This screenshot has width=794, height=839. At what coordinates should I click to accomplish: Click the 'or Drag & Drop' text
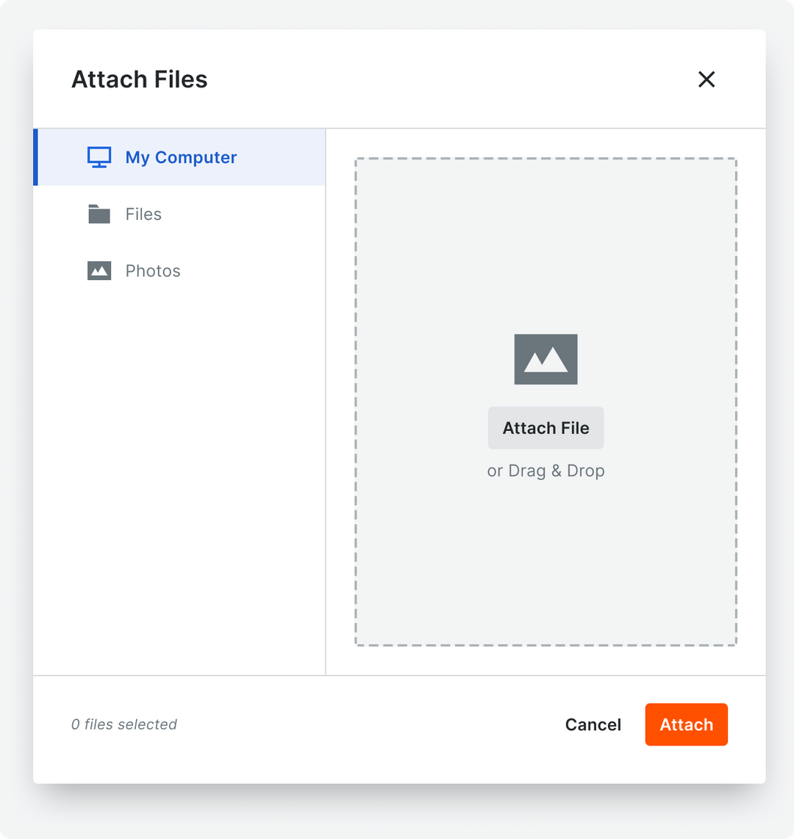[546, 470]
